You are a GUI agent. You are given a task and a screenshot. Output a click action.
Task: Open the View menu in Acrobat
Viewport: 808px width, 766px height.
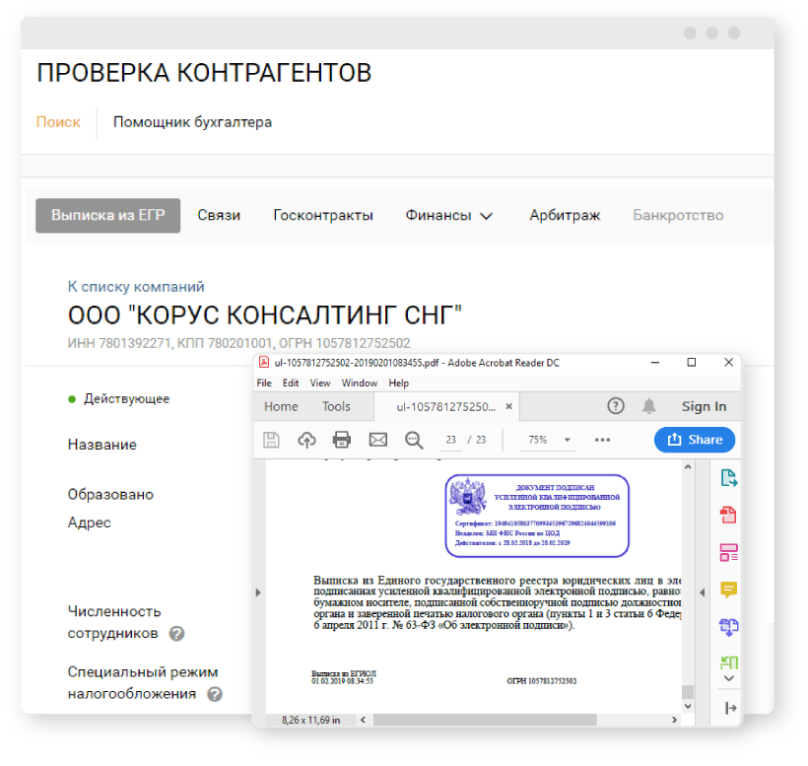(320, 383)
